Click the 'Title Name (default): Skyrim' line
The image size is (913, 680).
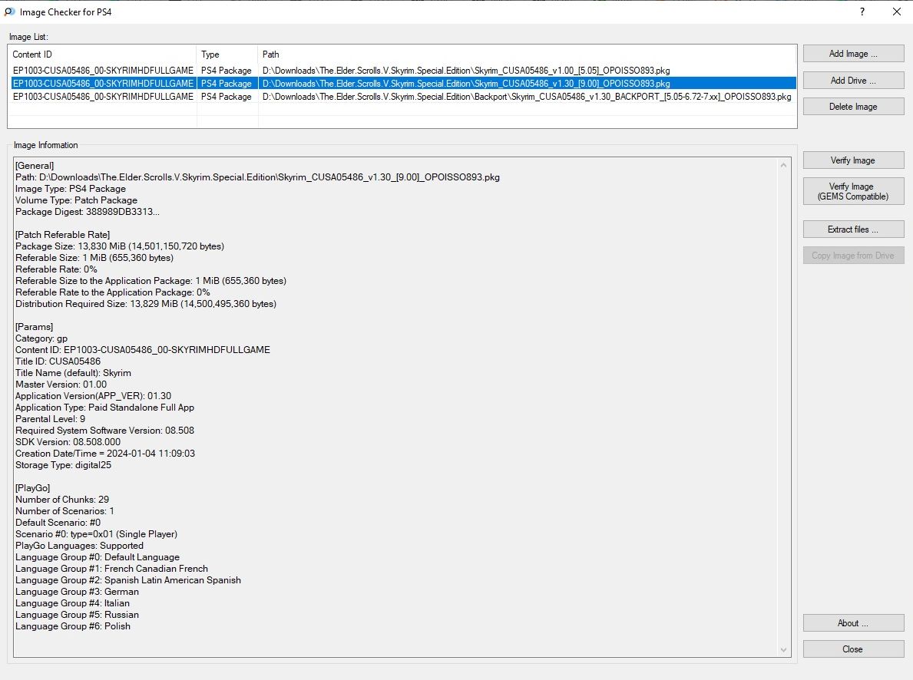(74, 373)
